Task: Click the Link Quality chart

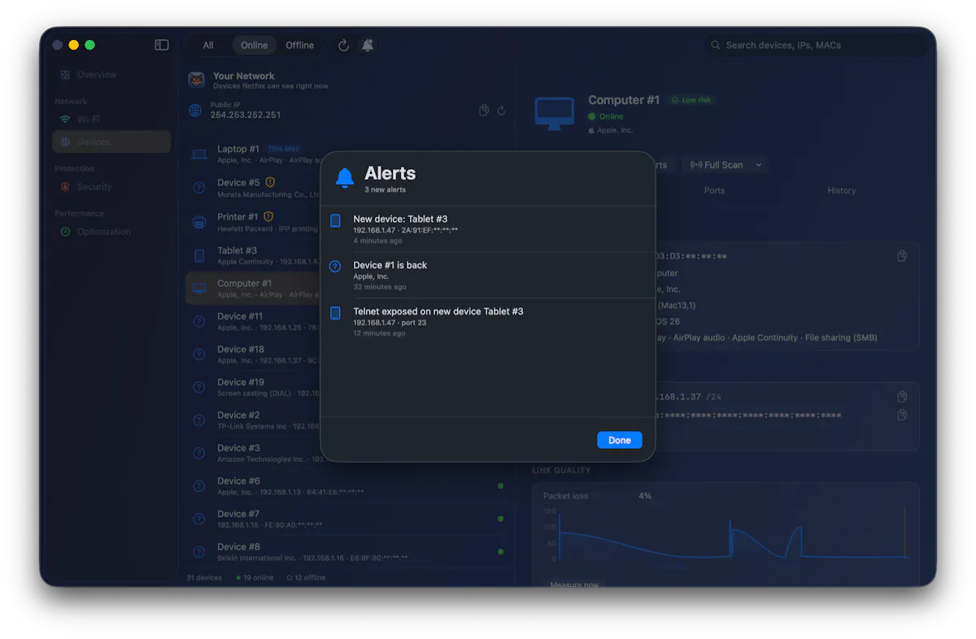Action: [726, 535]
